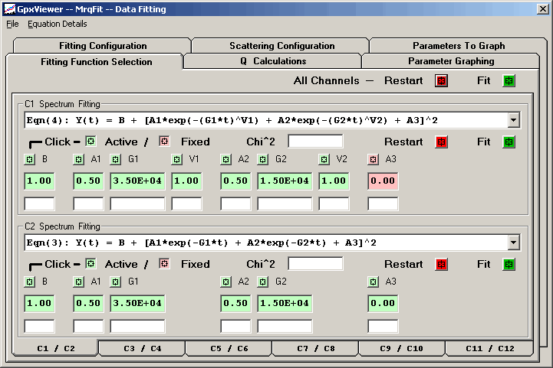Select the C7 / C8 channel tab

pos(316,348)
